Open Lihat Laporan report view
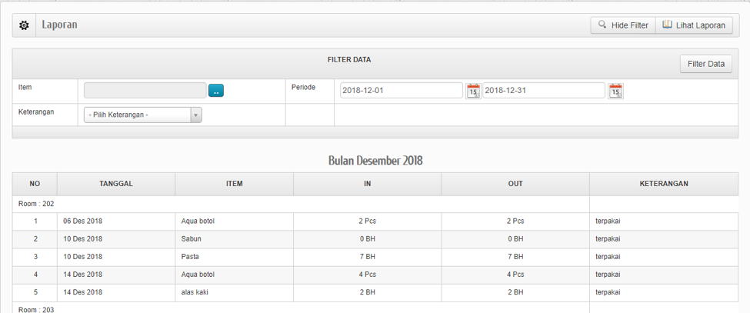Image resolution: width=750 pixels, height=313 pixels. tap(694, 25)
